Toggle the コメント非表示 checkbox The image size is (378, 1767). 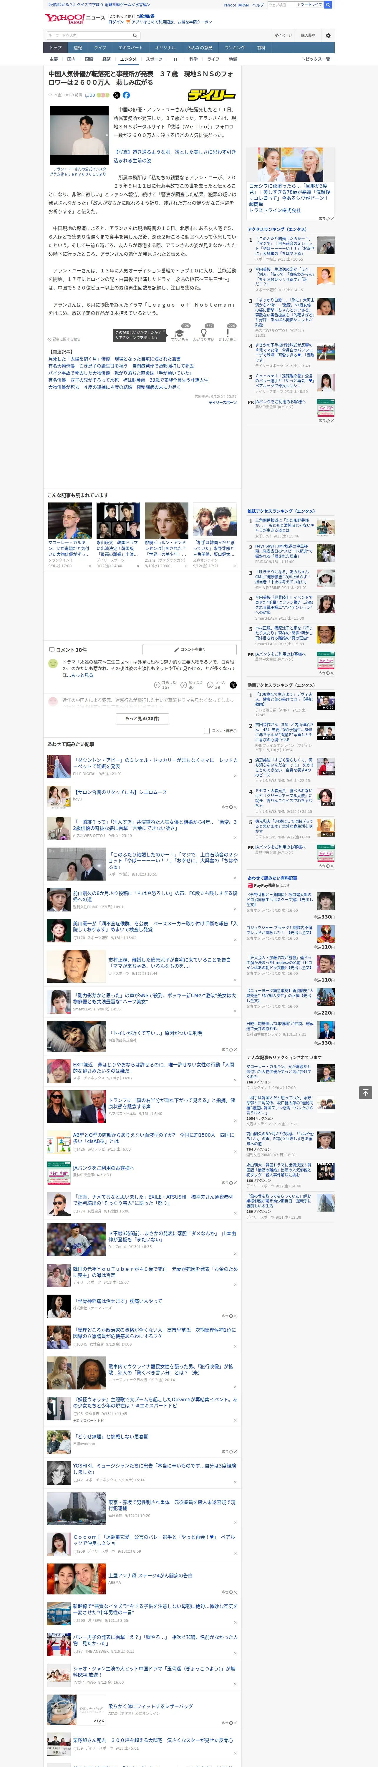(x=206, y=731)
